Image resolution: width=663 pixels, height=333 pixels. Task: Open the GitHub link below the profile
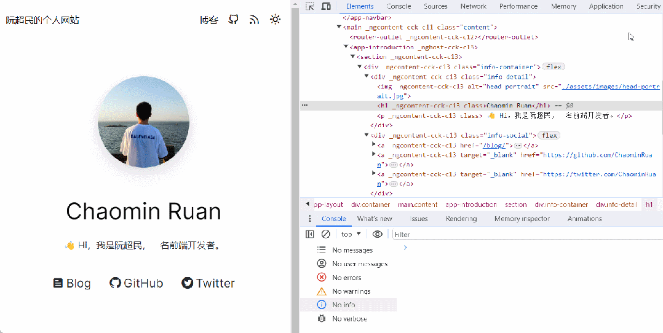tap(136, 283)
